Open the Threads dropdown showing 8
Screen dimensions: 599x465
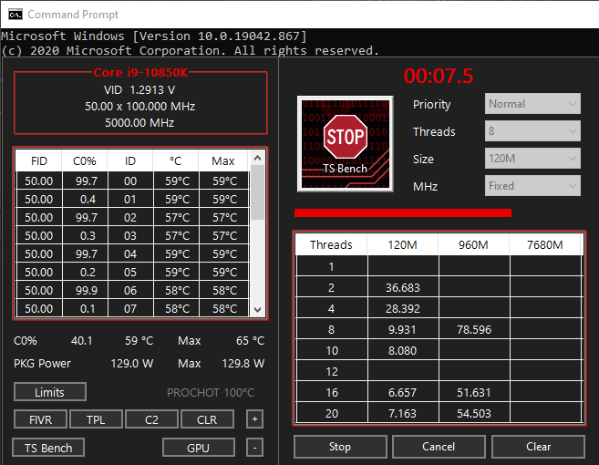pyautogui.click(x=532, y=131)
